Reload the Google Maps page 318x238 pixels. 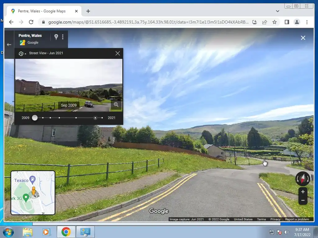[31, 22]
